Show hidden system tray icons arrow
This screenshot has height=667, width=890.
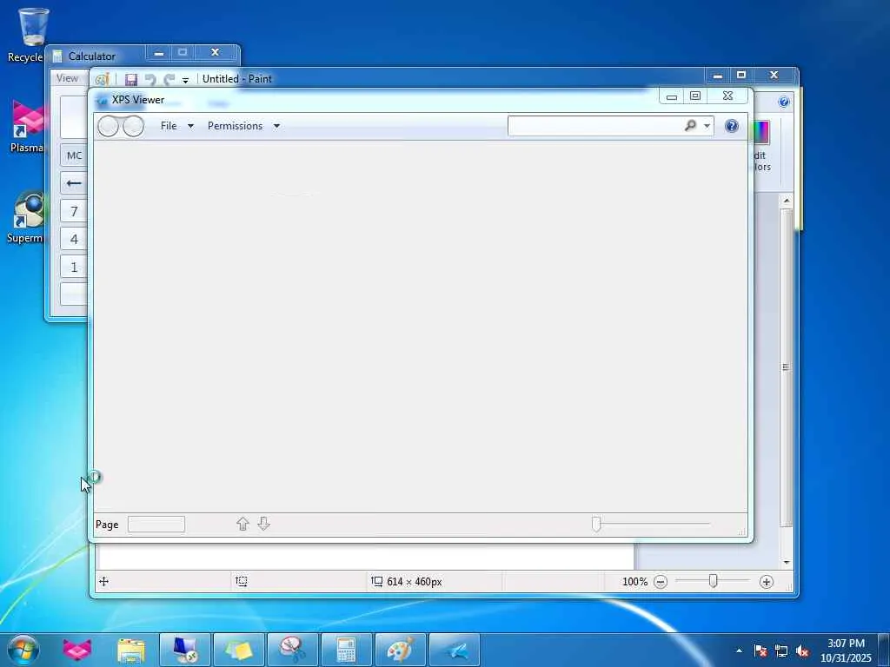tap(739, 650)
